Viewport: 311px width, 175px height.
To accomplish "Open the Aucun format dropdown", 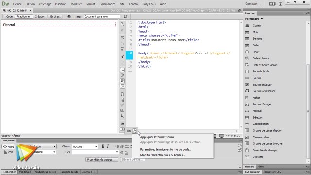I will coord(44,146).
